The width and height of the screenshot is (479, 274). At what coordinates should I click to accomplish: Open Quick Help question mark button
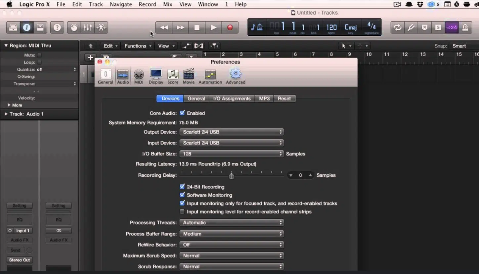pyautogui.click(x=57, y=27)
